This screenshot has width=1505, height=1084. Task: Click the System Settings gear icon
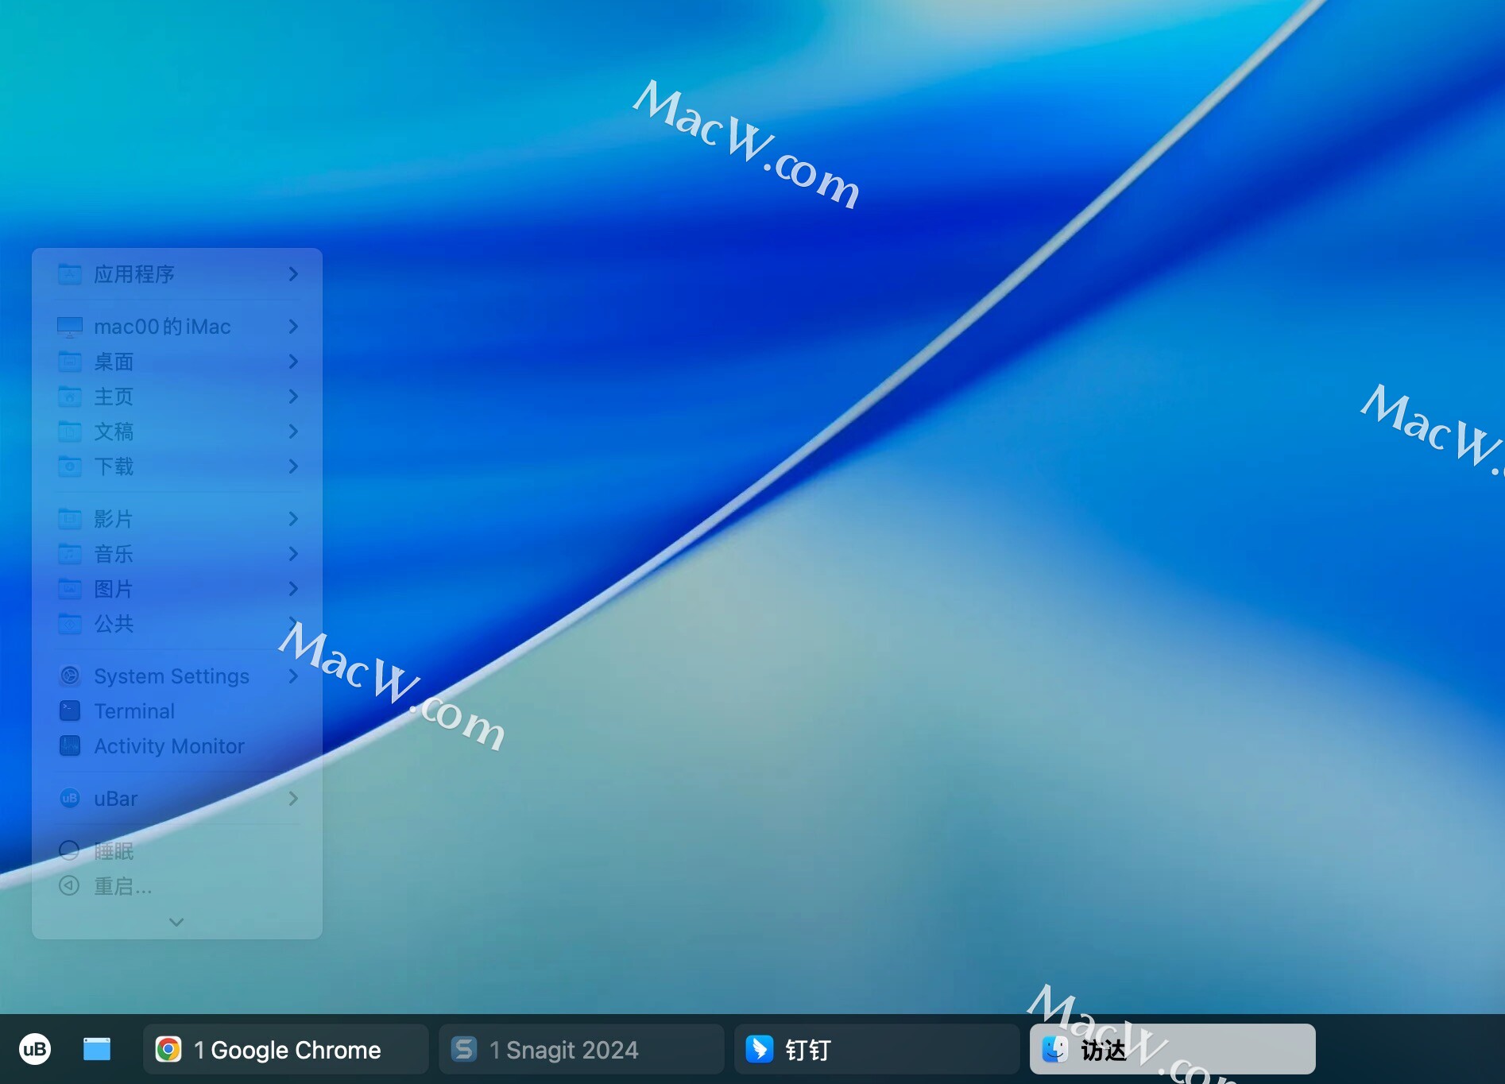(x=70, y=676)
